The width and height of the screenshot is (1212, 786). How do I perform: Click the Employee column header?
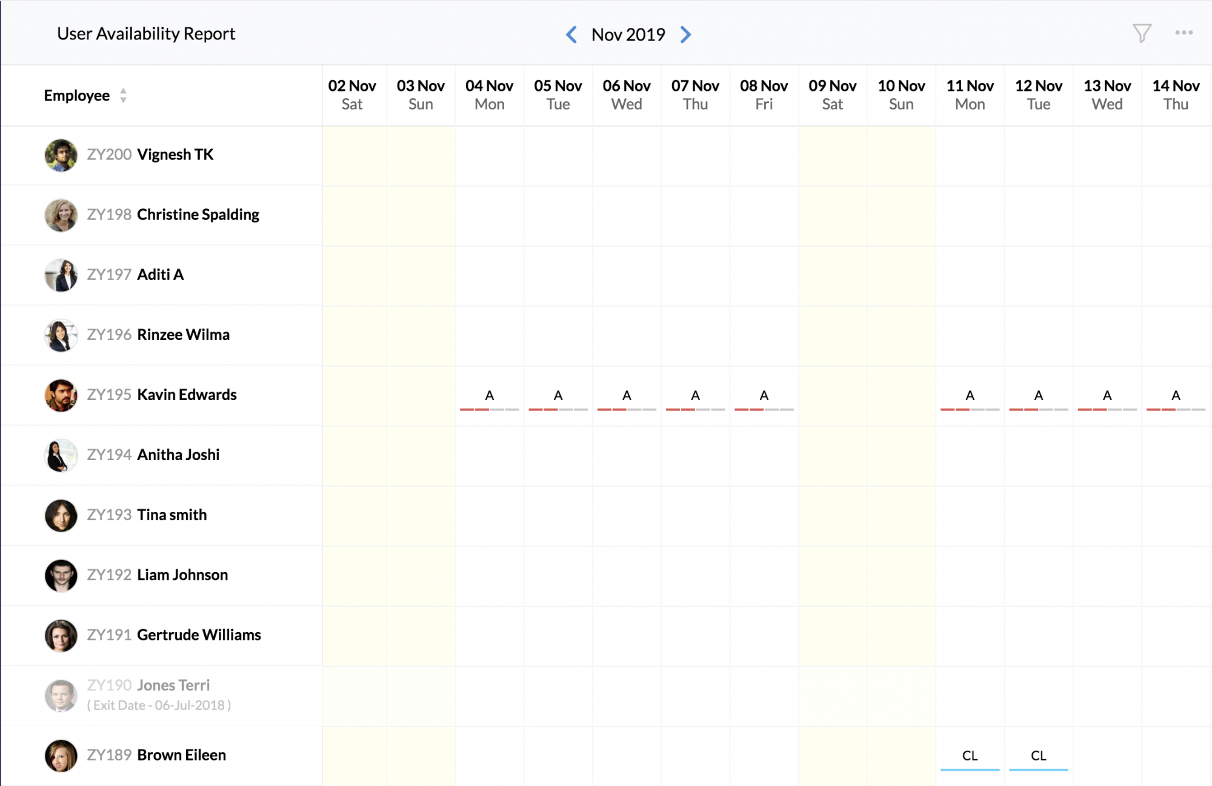77,96
